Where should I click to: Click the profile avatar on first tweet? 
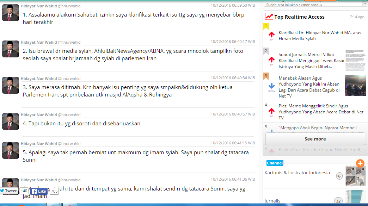11,13
